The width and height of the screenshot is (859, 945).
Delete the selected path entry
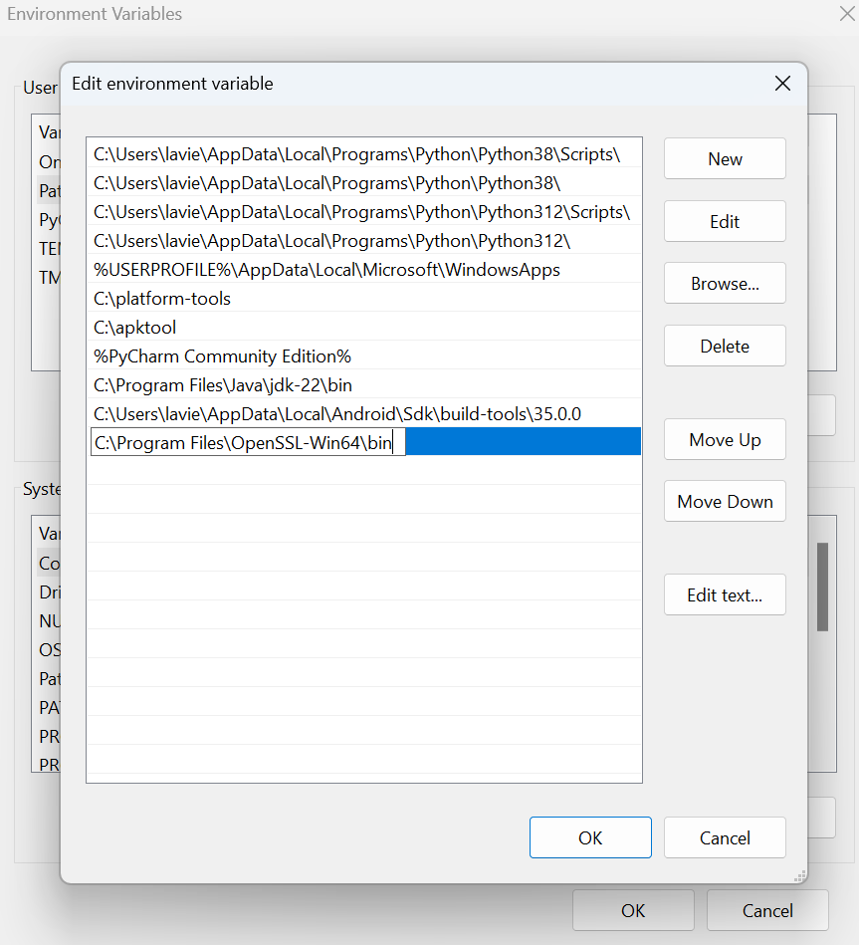pos(725,346)
